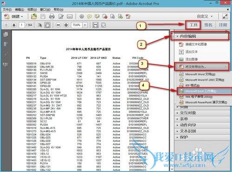
Task: Click the yellow sticky note comment icon
Action: [89, 16]
